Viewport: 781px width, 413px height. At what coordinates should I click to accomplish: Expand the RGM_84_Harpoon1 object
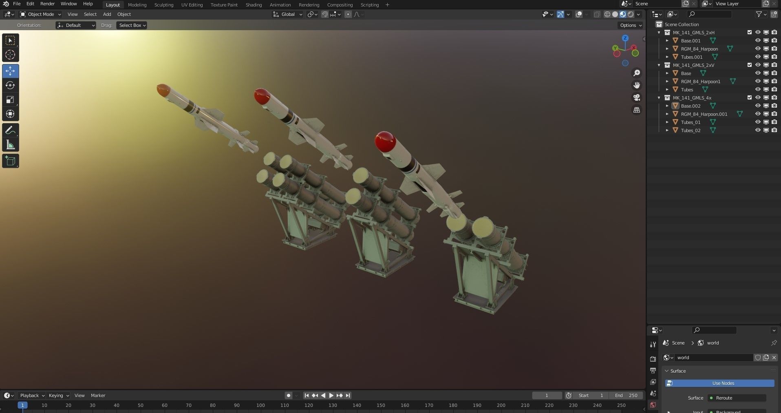tap(667, 81)
